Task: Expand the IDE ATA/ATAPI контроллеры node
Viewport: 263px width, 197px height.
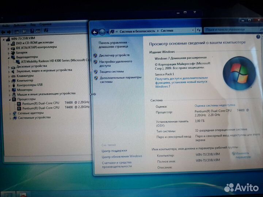Action: pos(8,49)
